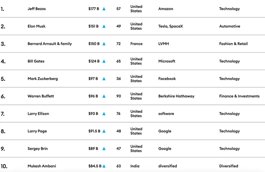
Task: Click the Sergey Brin name
Action: tap(38, 149)
